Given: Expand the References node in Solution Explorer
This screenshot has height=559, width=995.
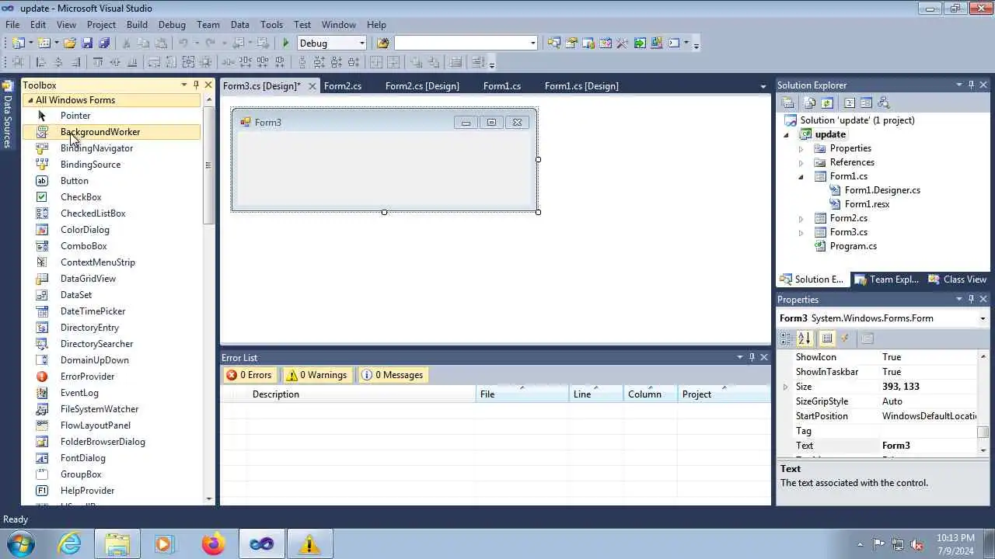Looking at the screenshot, I should pos(801,162).
